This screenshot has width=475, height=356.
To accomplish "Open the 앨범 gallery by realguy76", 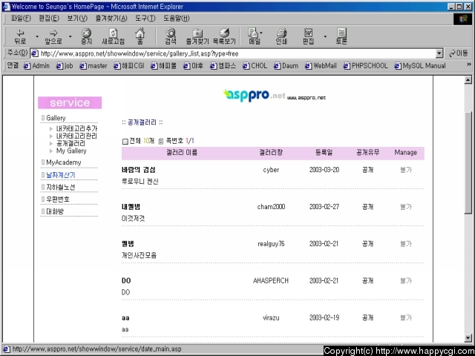I will point(128,244).
